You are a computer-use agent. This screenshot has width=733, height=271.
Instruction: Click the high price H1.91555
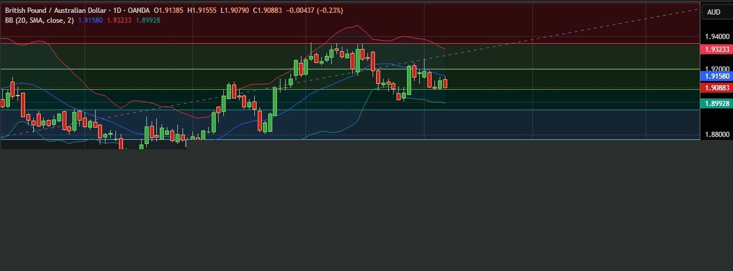tap(202, 10)
